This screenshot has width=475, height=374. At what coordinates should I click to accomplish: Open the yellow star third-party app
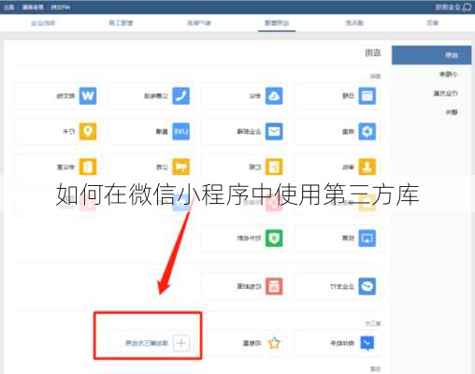coord(274,343)
